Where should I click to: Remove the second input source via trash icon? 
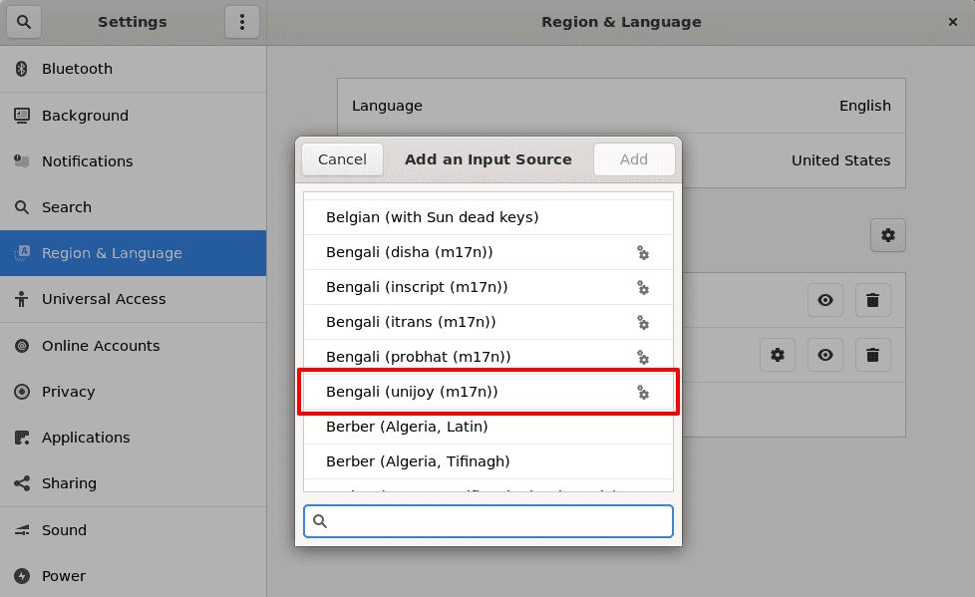(x=872, y=355)
